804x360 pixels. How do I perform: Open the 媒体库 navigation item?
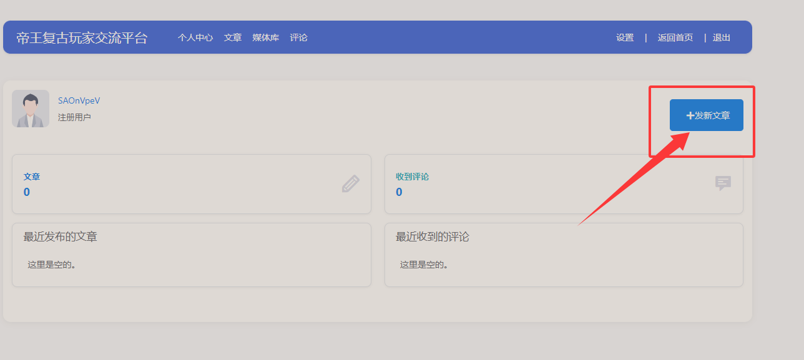pyautogui.click(x=265, y=37)
